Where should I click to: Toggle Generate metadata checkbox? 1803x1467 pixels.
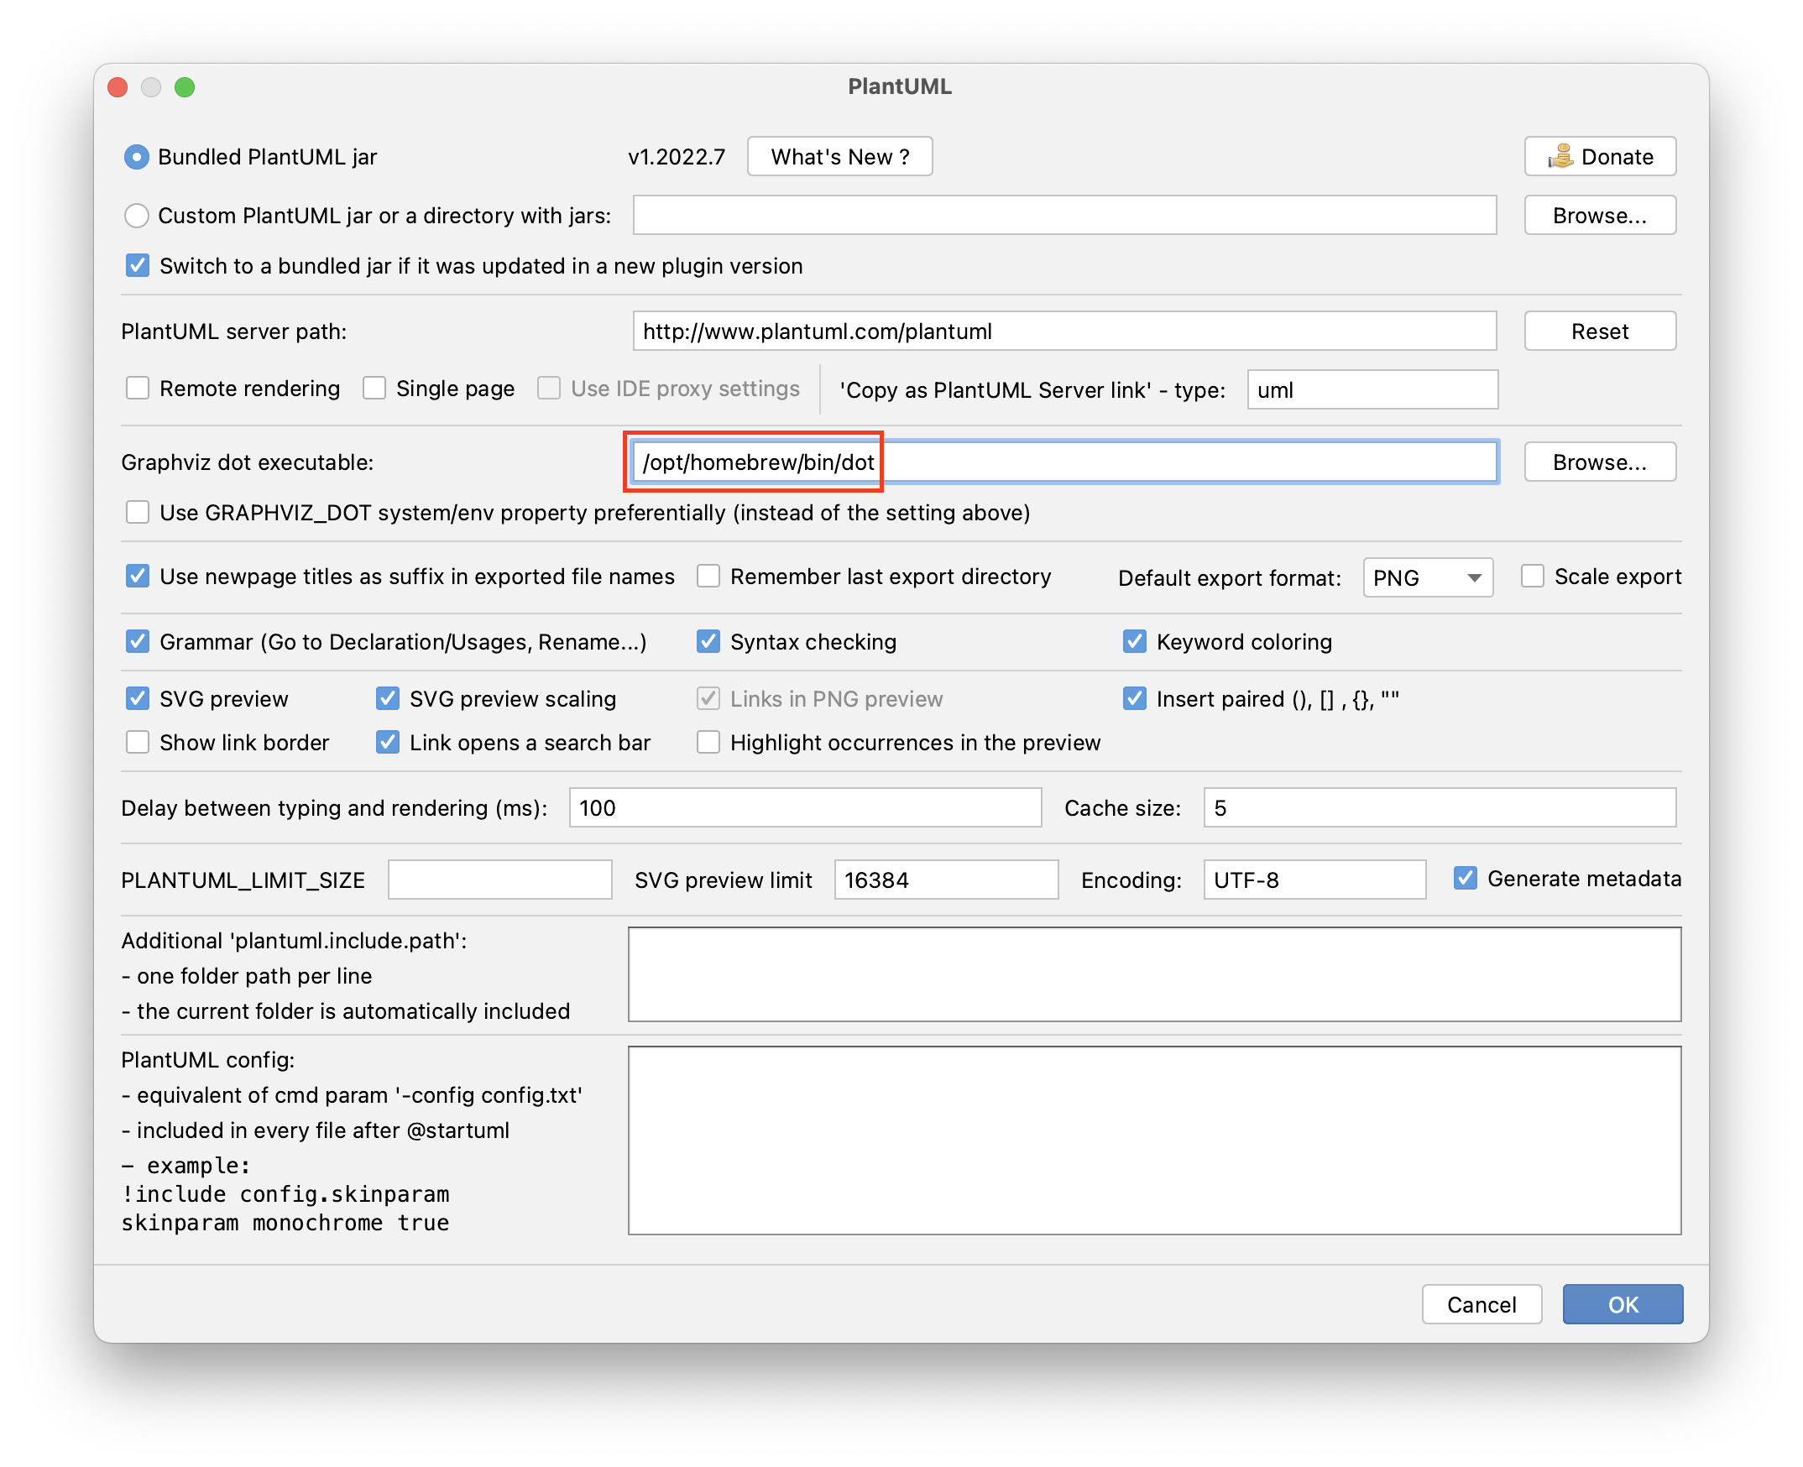tap(1465, 879)
